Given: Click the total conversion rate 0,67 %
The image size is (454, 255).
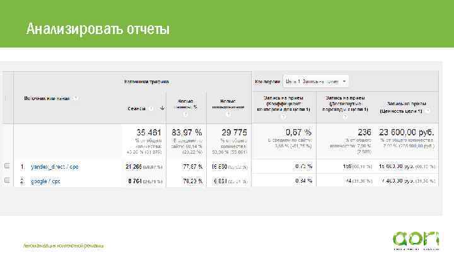Looking at the screenshot, I should coord(298,132).
